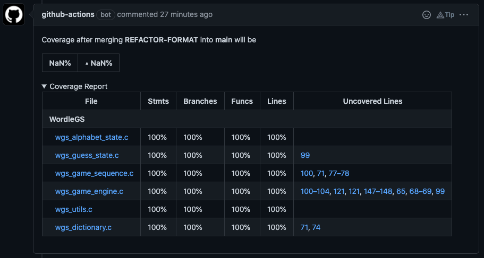Open wgs_game_engine.c file link
The height and width of the screenshot is (258, 484).
pos(89,191)
